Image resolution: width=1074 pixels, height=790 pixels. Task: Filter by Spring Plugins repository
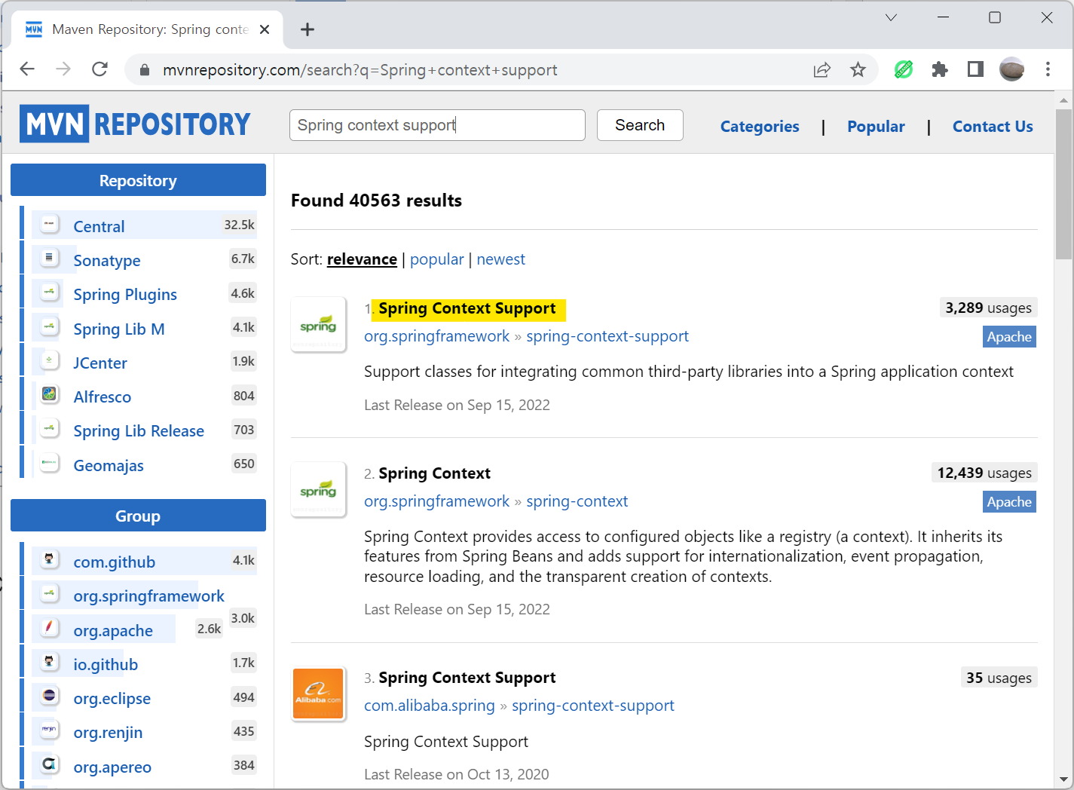point(125,294)
